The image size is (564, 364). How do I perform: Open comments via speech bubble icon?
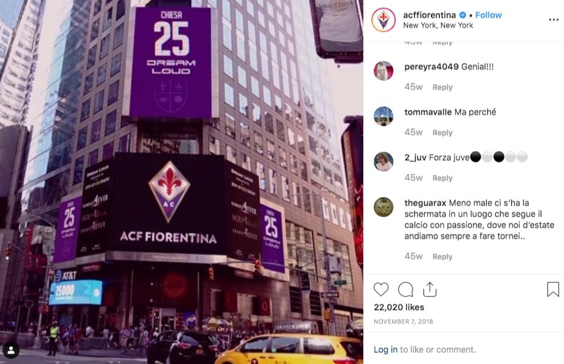(x=406, y=289)
